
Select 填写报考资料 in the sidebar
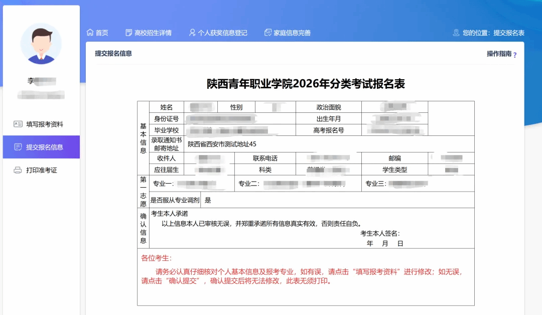(x=45, y=124)
